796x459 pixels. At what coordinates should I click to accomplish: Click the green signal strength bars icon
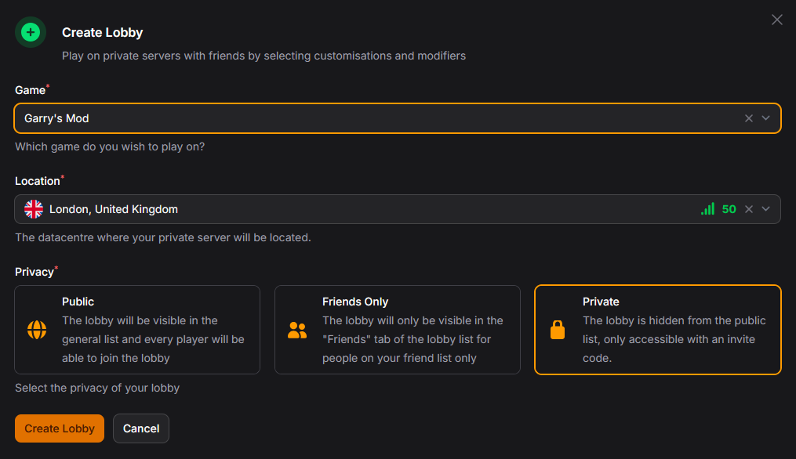[x=707, y=209]
